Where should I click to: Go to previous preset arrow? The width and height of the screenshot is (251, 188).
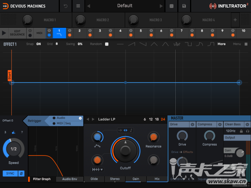[x=89, y=6]
